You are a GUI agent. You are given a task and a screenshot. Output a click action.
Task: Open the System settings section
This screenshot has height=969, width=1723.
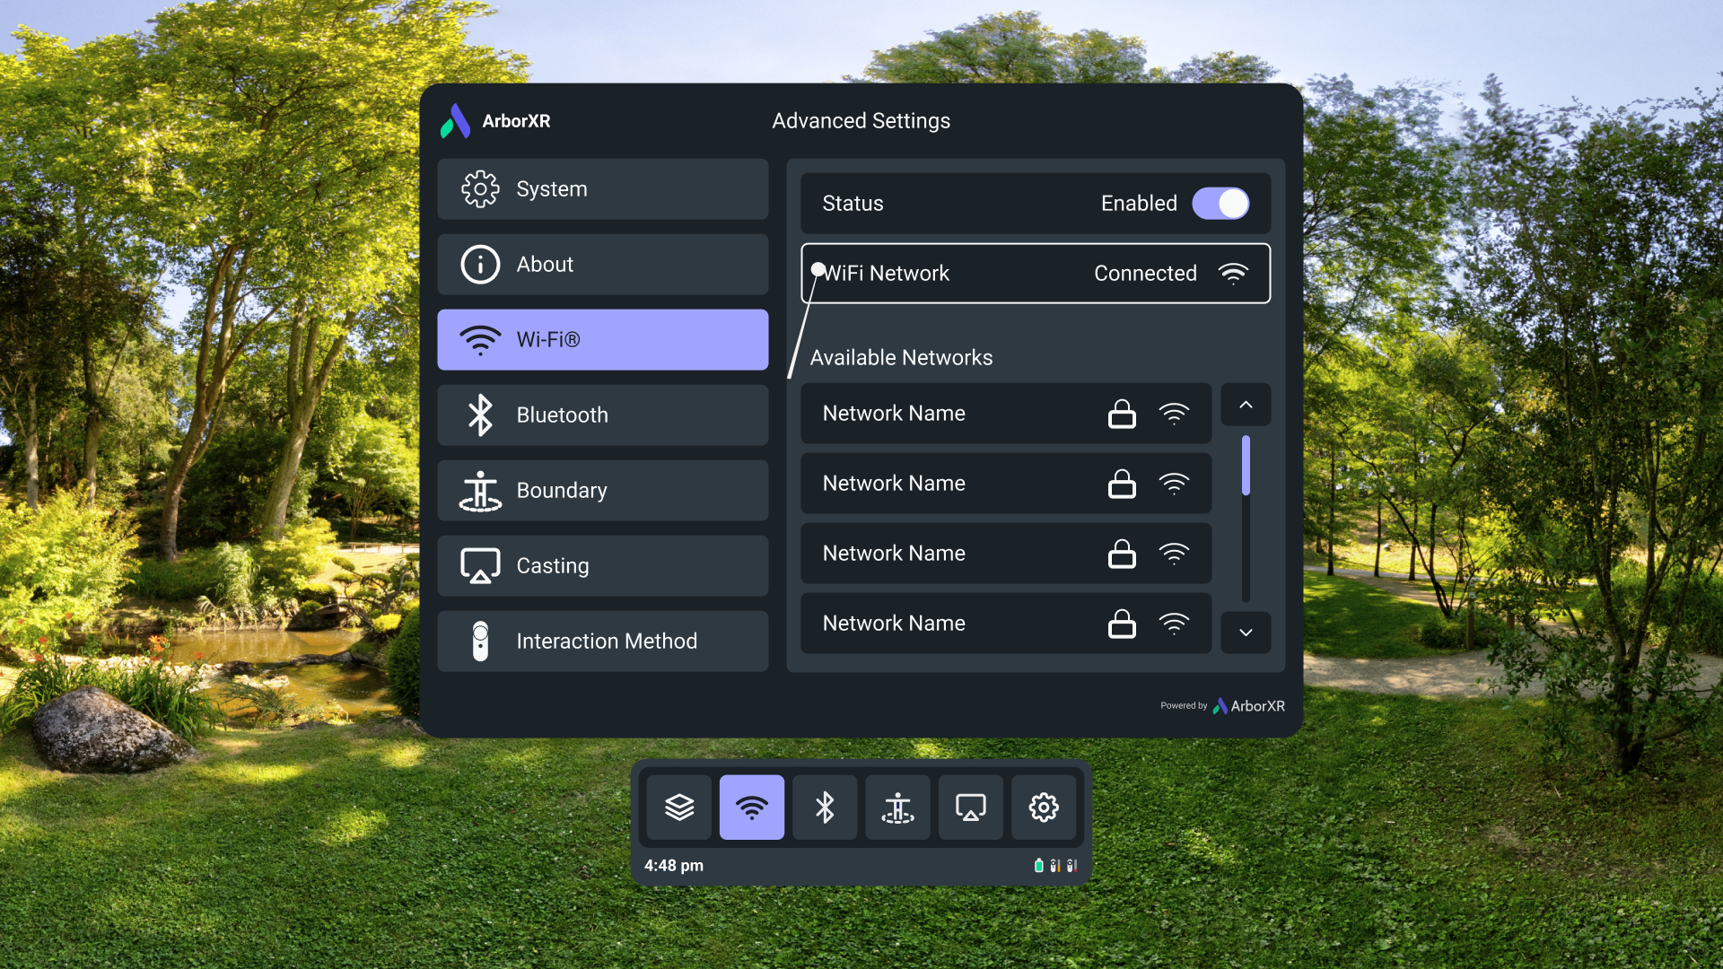click(602, 189)
